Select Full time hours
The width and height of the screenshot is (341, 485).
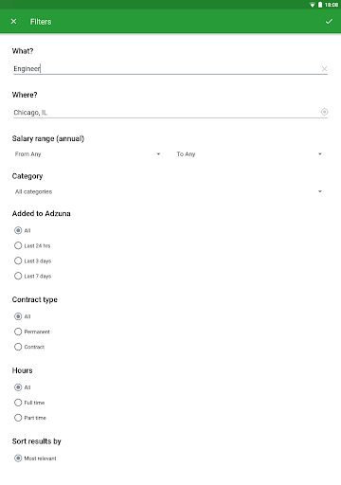pyautogui.click(x=29, y=403)
